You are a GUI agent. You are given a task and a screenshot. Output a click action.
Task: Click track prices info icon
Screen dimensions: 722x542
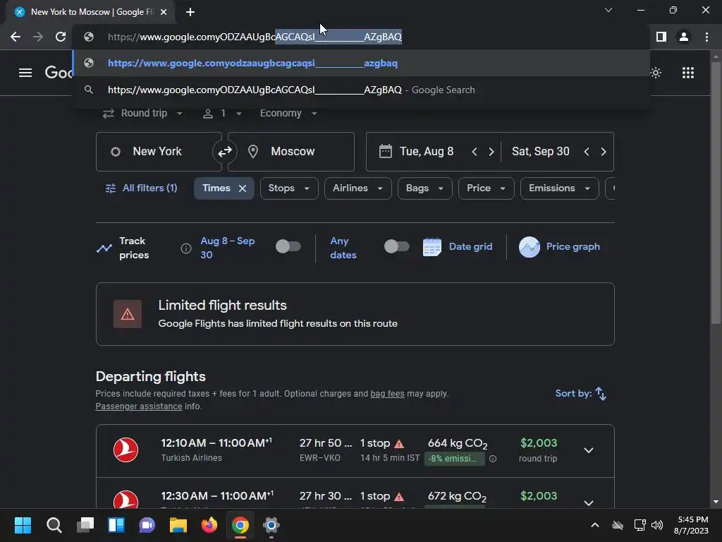point(186,248)
